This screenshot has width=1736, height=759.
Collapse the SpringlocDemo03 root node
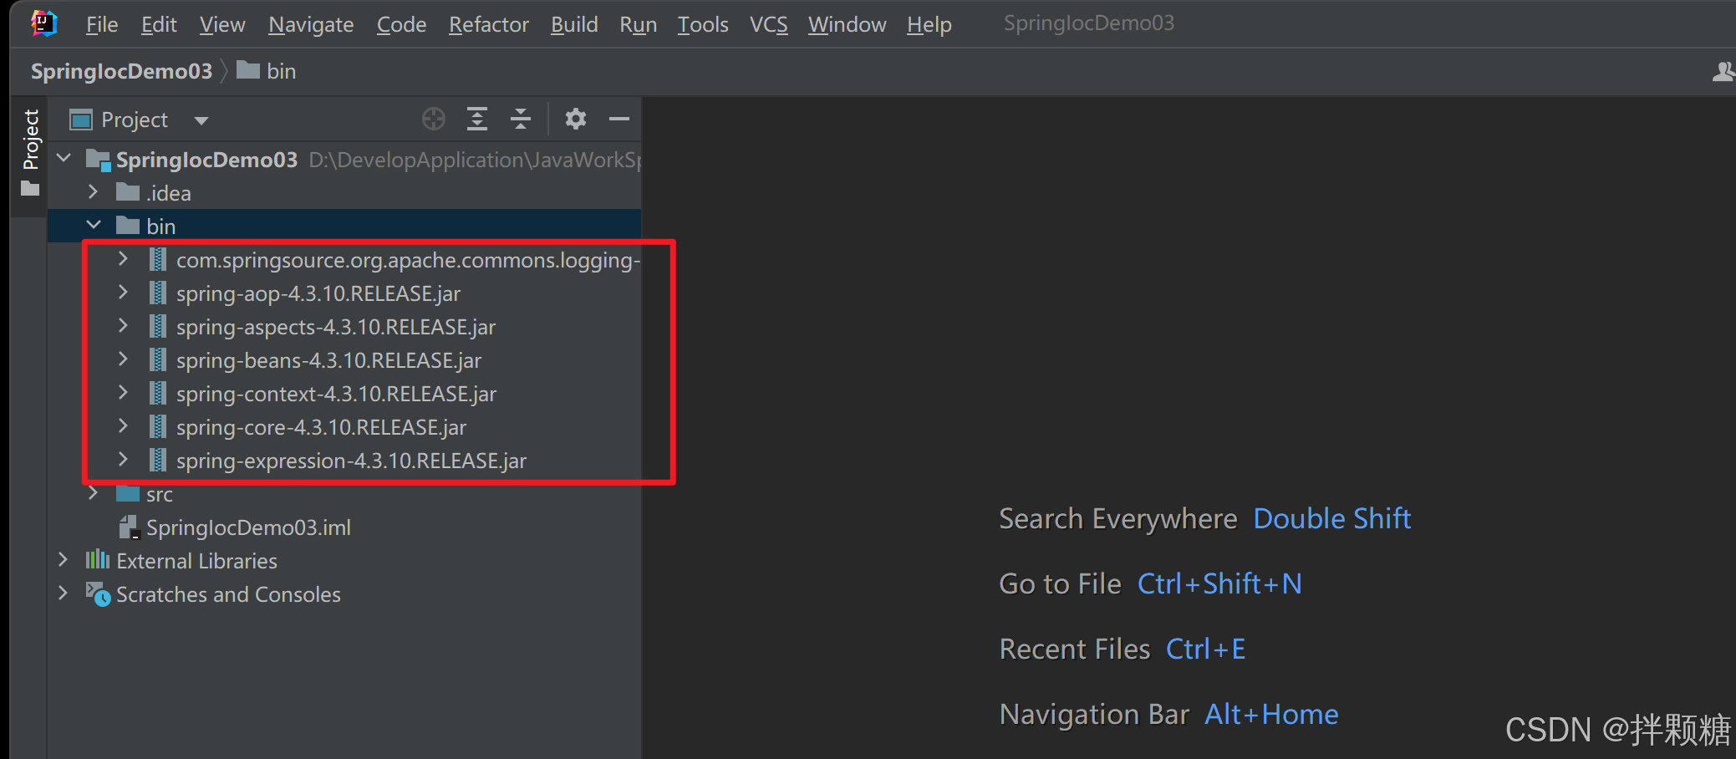(64, 157)
